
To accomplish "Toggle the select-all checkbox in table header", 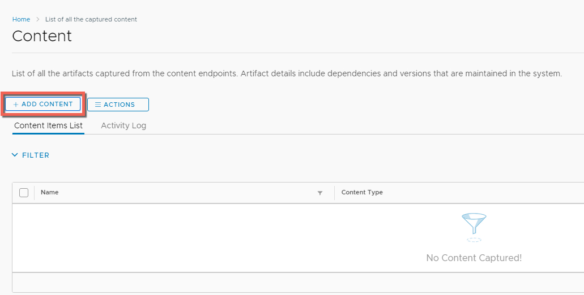I will pos(24,193).
